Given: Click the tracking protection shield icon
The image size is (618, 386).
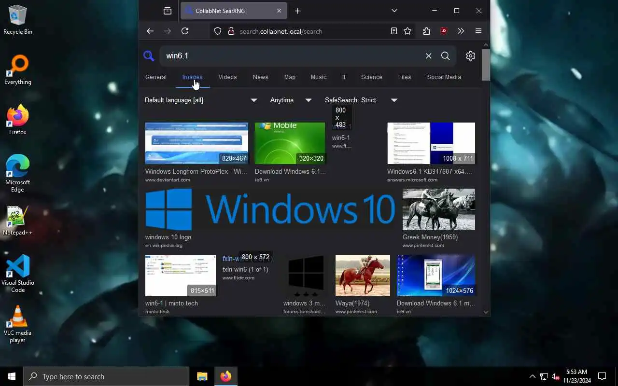Looking at the screenshot, I should pyautogui.click(x=218, y=31).
